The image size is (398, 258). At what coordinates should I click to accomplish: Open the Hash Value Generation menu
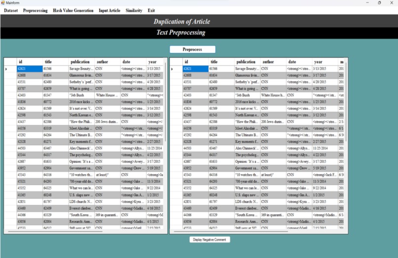point(73,10)
